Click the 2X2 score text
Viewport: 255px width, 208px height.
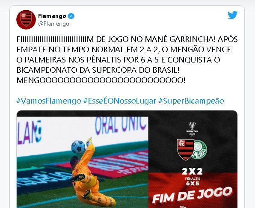[x=192, y=171]
